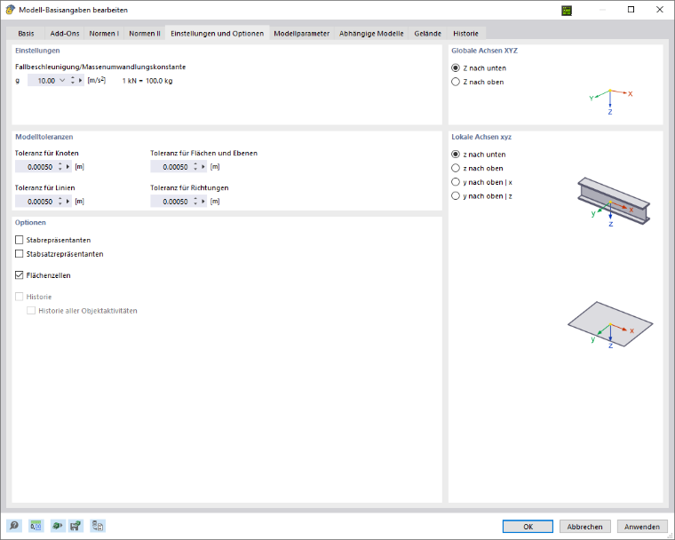Close the Modell-Basisangaben dialog
Viewport: 675px width, 540px height.
660,10
